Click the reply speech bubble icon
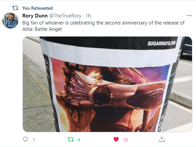This screenshot has height=147, width=196. pos(26,139)
